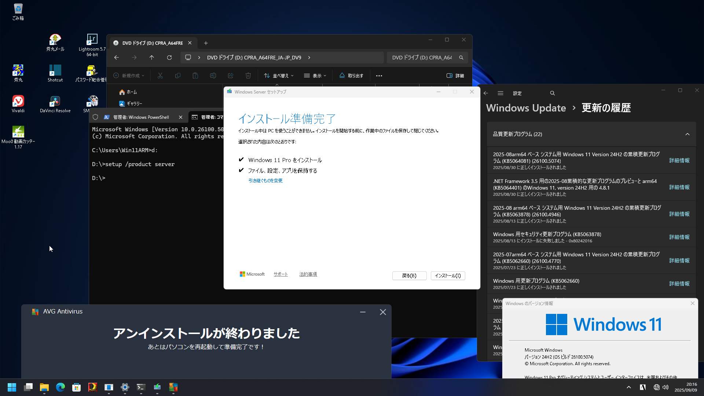
Task: Collapse the 品質更新プログラム (22) section
Action: (687, 134)
